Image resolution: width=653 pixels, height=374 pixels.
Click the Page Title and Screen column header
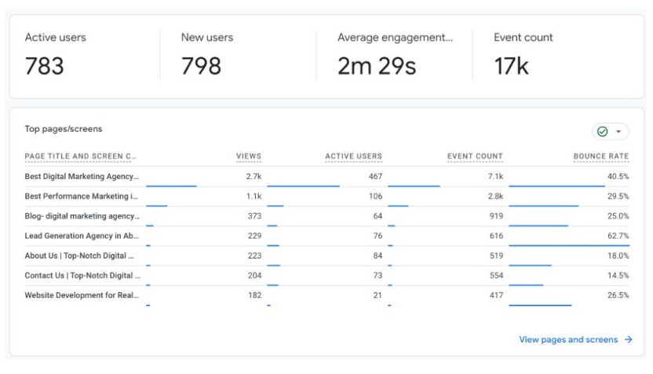click(81, 156)
